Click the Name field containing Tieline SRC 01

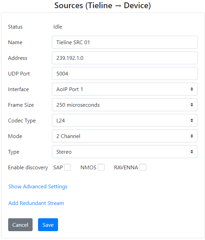[x=125, y=42]
